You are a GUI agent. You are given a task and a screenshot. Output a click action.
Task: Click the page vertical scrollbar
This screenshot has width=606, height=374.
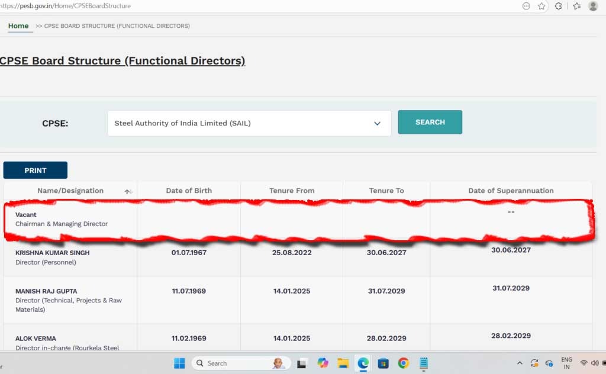click(602, 178)
